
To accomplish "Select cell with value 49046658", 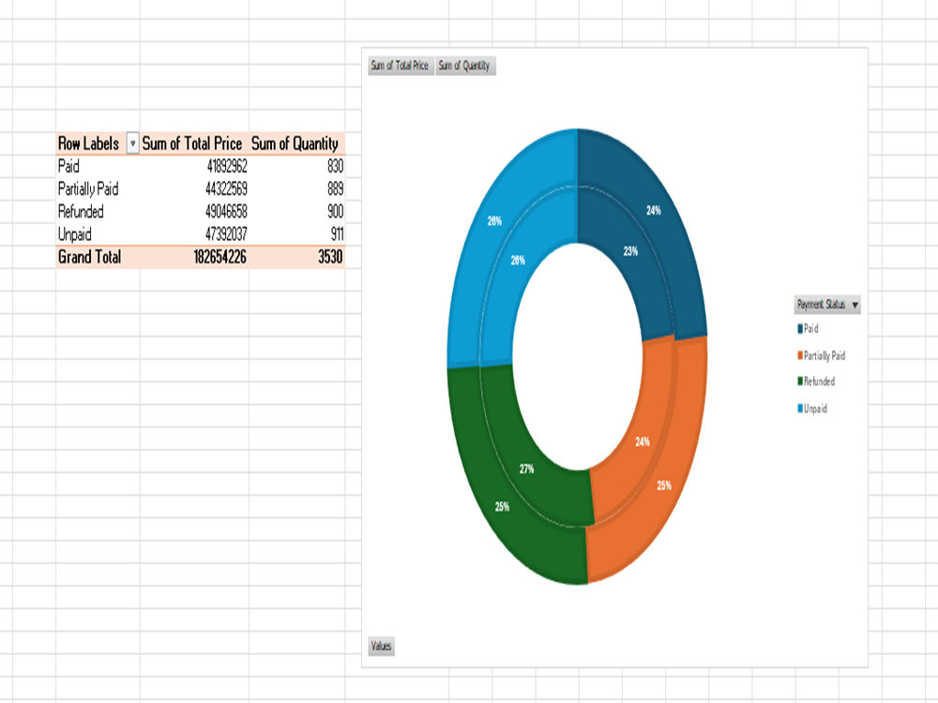I will (x=194, y=212).
